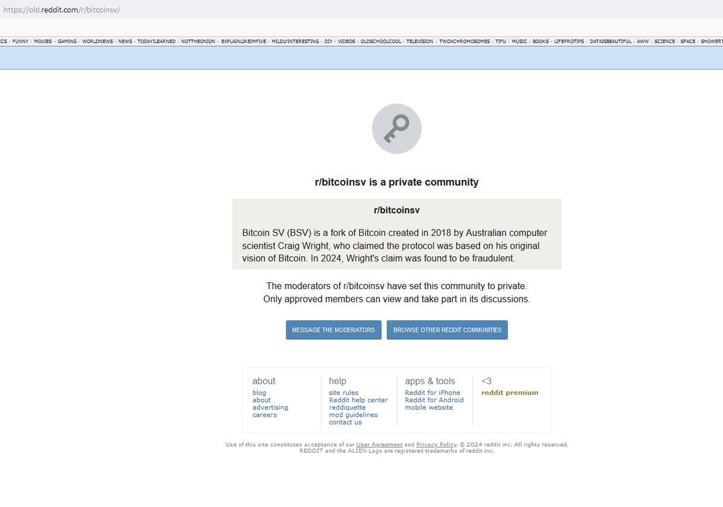The width and height of the screenshot is (723, 507).
Task: Focus the browser address bar URL
Action: (62, 10)
